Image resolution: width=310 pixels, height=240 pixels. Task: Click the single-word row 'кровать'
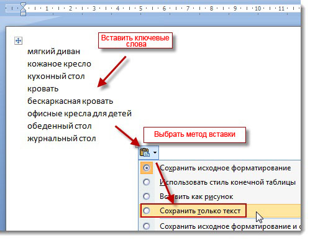point(43,89)
